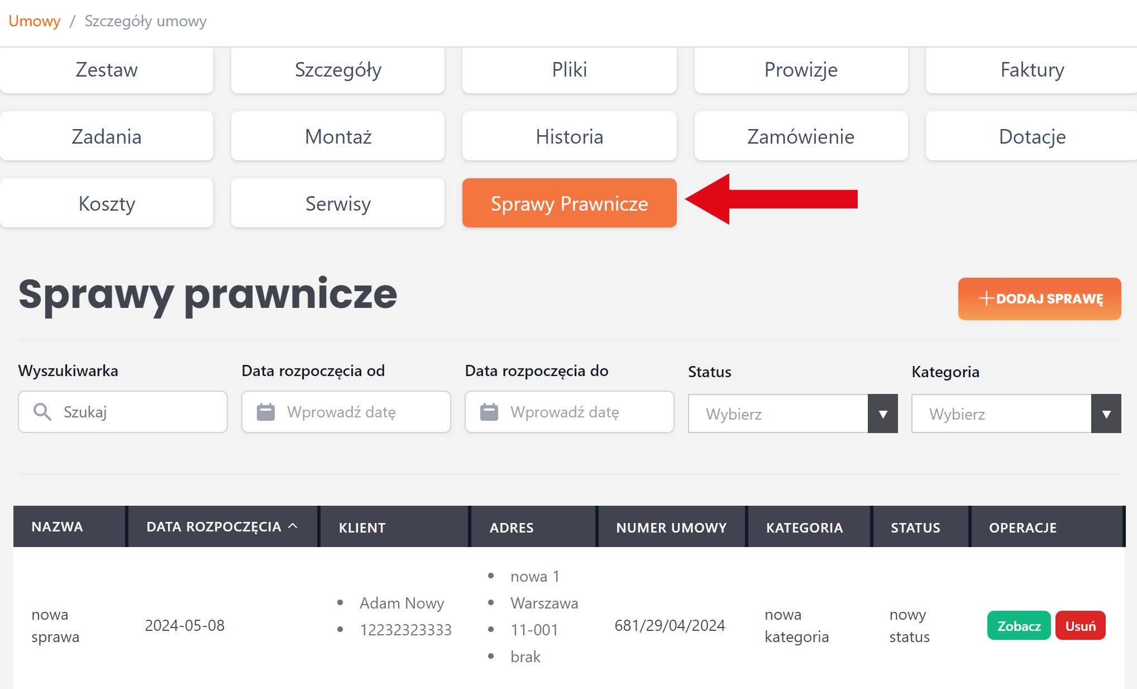Click the search magnifier icon in Wyszukiwarka
The height and width of the screenshot is (689, 1137).
(42, 412)
